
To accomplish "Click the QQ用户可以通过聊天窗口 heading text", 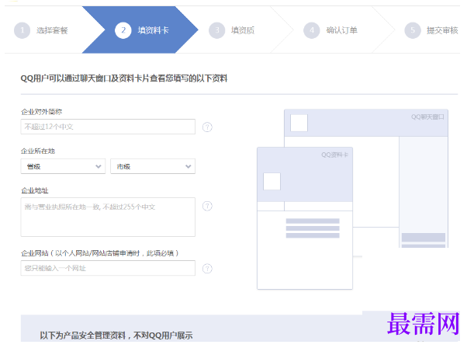I will [124, 78].
